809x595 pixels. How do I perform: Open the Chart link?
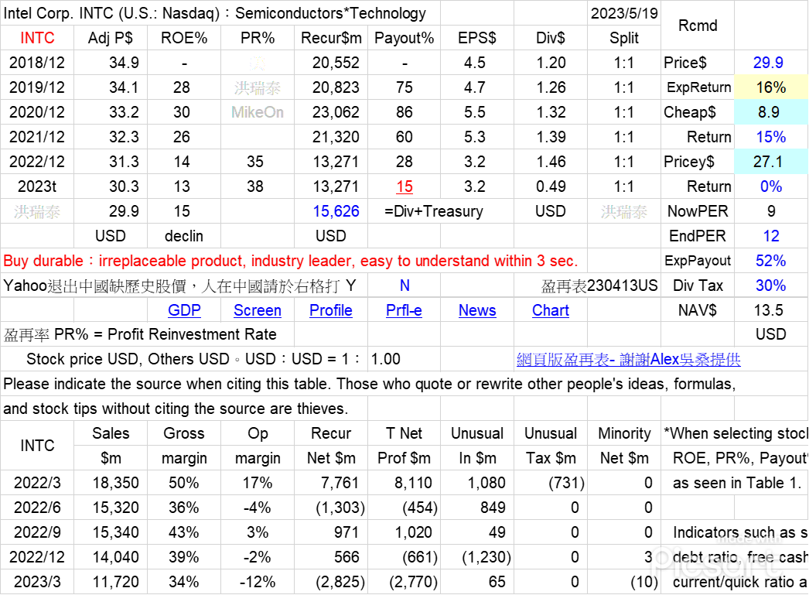coord(551,310)
